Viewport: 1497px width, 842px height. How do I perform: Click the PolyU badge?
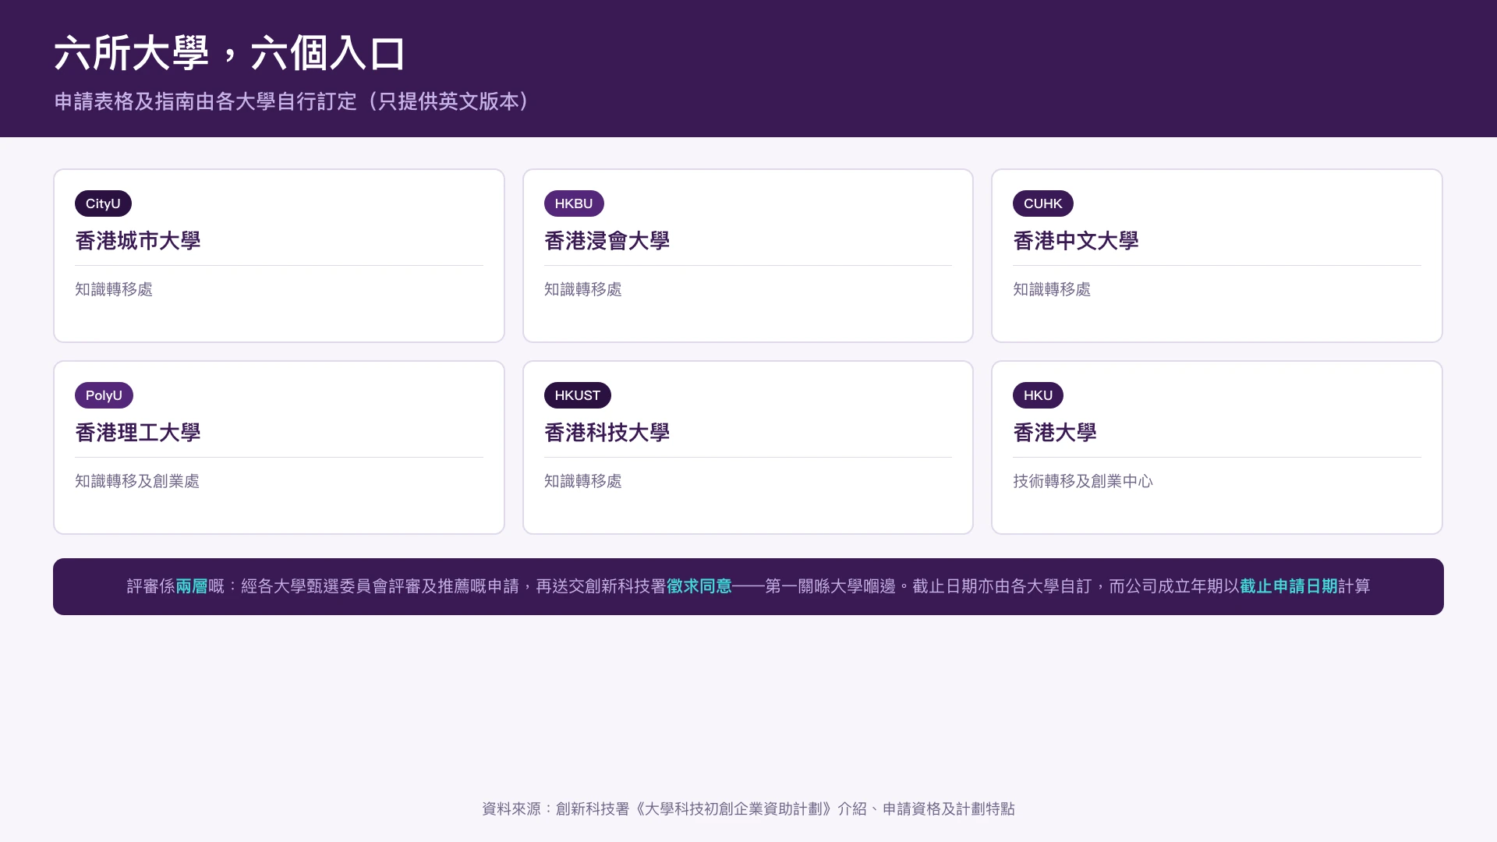[104, 395]
